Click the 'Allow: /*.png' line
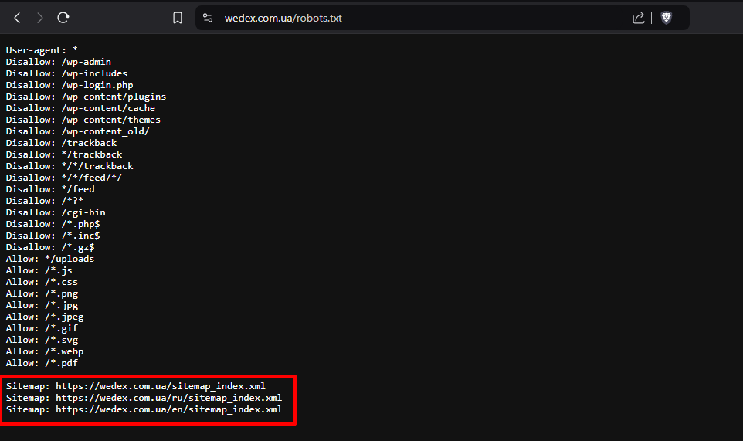The height and width of the screenshot is (441, 743). [42, 293]
